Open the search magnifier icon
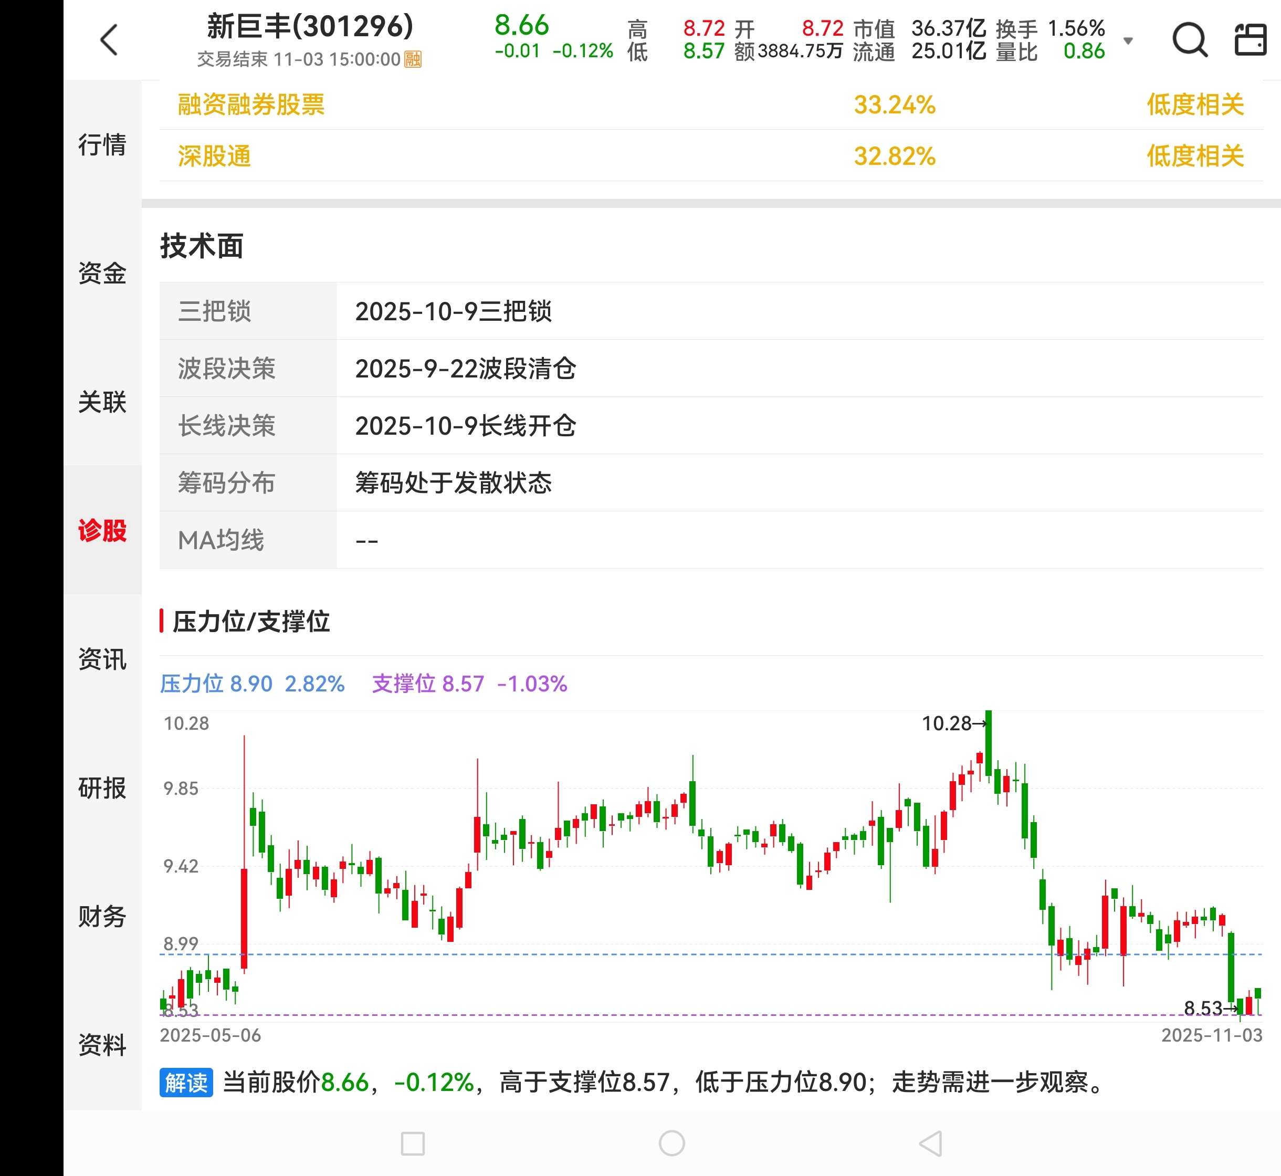The height and width of the screenshot is (1176, 1281). pos(1189,40)
